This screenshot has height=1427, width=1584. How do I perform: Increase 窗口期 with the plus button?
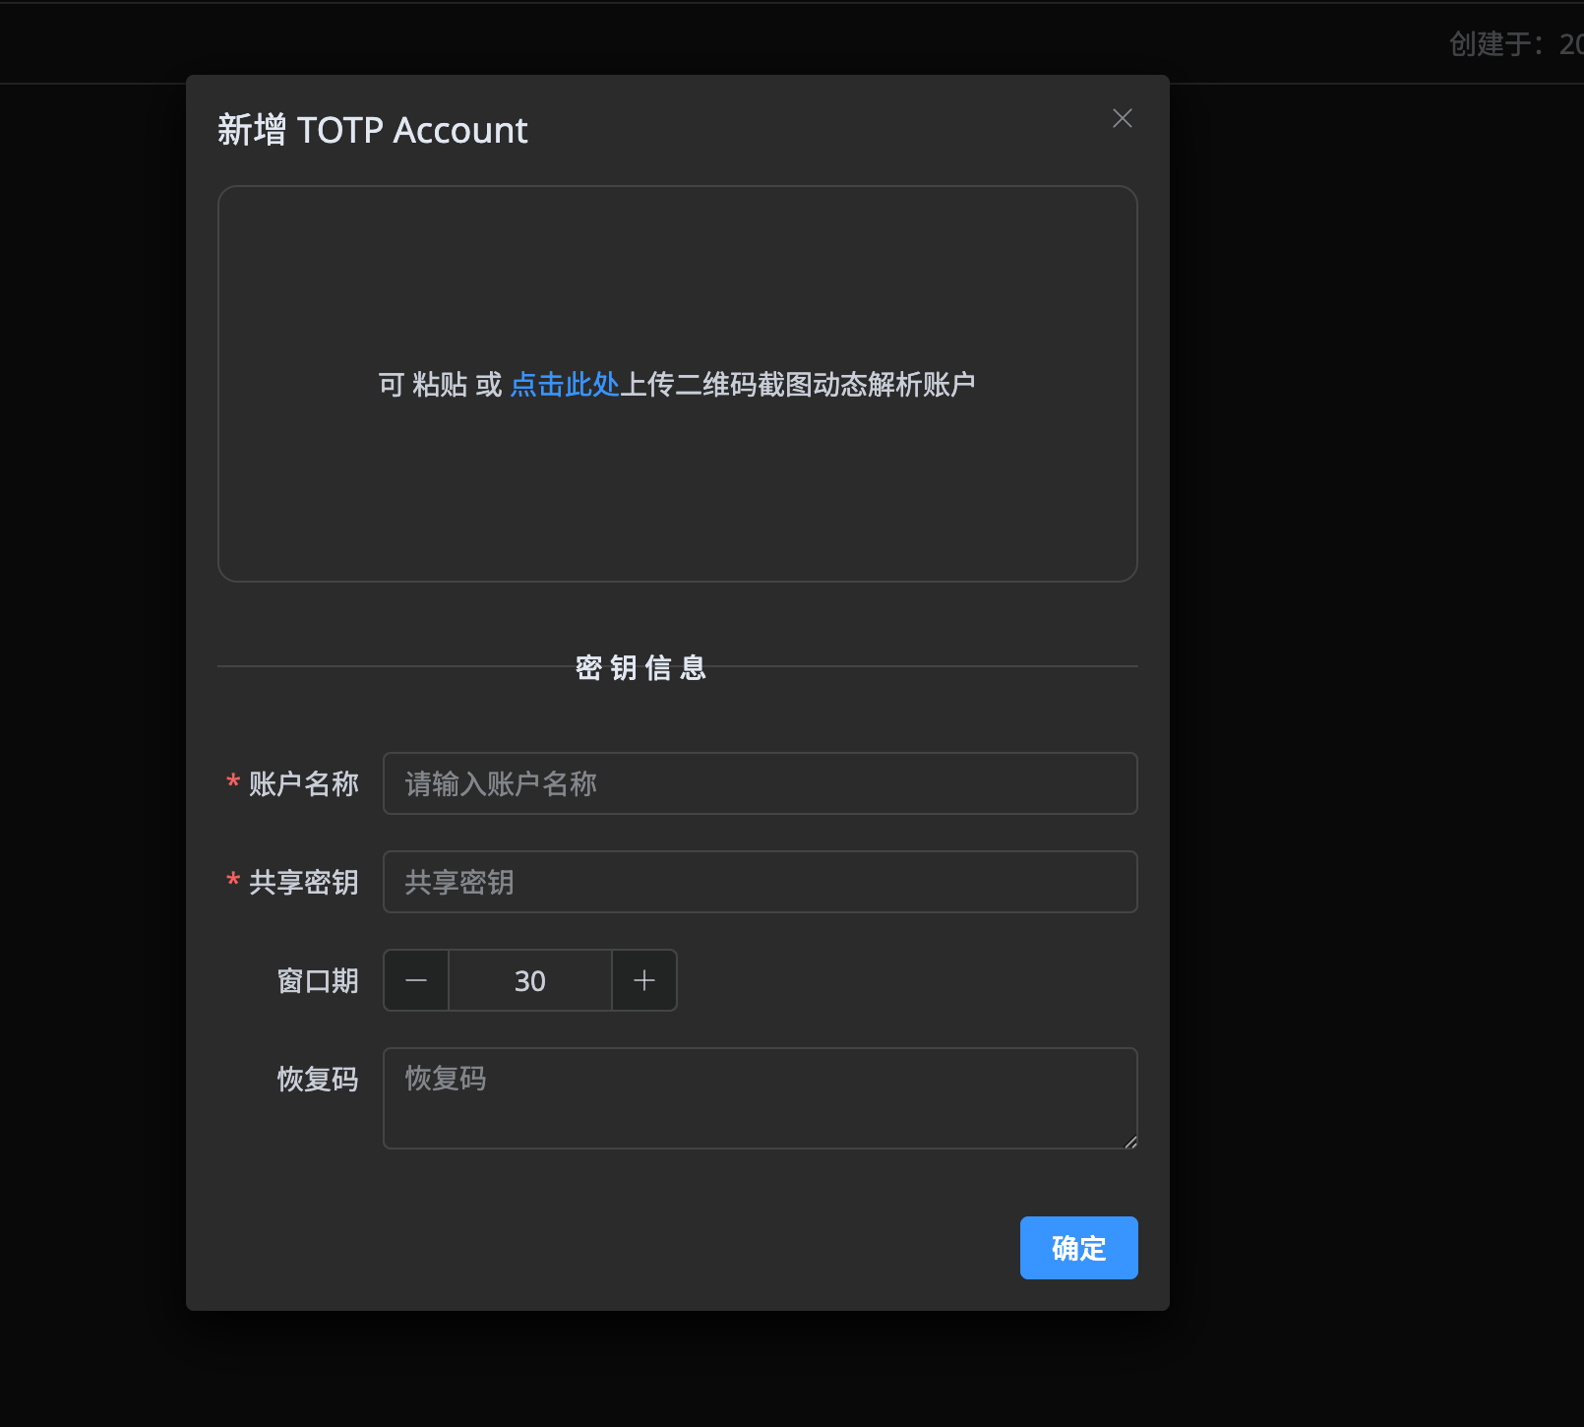tap(643, 980)
